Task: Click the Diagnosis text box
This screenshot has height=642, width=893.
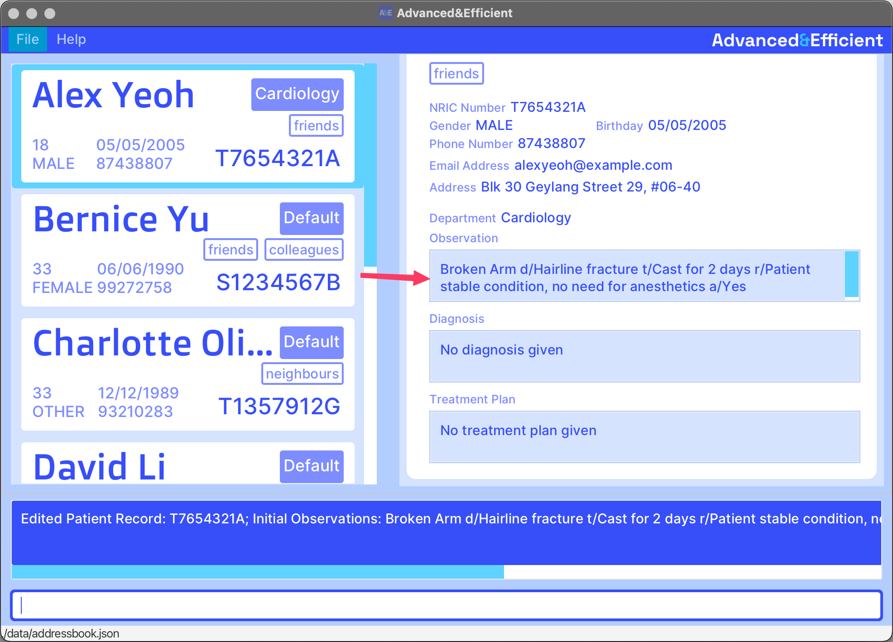Action: click(x=644, y=356)
